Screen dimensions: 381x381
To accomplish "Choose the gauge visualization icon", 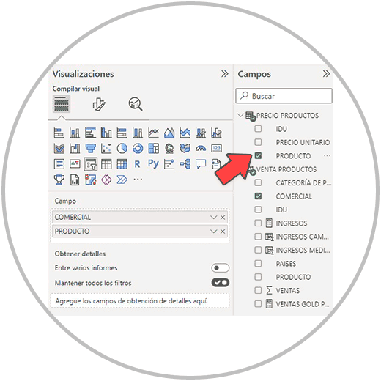I will click(201, 148).
